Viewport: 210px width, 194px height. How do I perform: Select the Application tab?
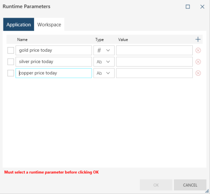tap(18, 24)
